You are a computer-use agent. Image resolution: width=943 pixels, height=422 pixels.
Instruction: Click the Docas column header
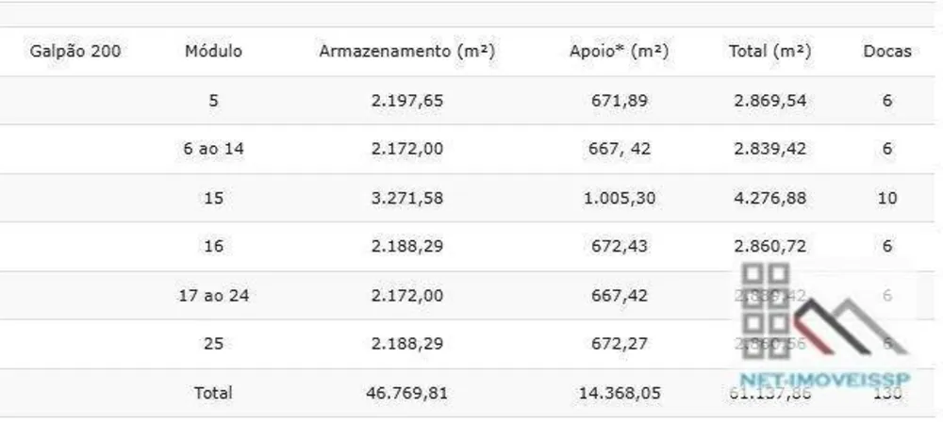click(x=887, y=51)
